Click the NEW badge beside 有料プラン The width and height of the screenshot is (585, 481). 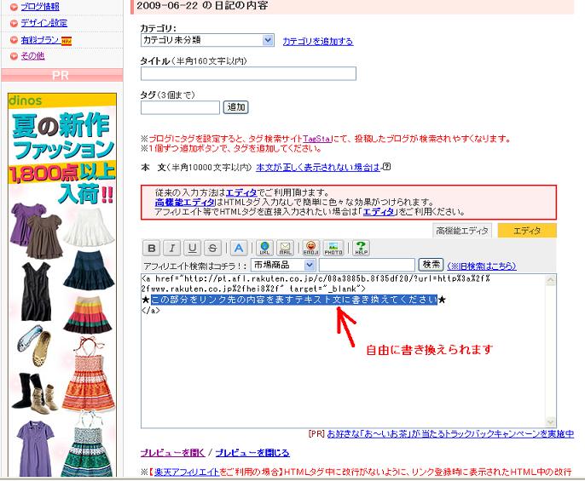[x=66, y=41]
